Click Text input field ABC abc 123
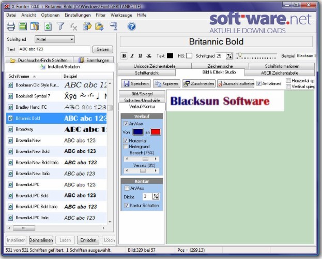The width and height of the screenshot is (322, 259). [54, 49]
